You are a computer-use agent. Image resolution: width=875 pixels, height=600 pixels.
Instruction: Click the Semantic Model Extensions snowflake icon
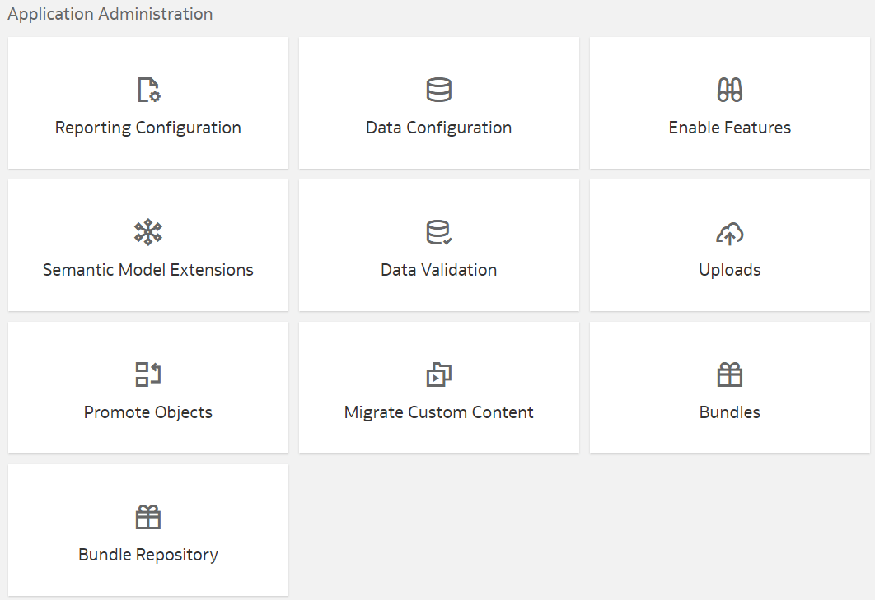pos(147,231)
